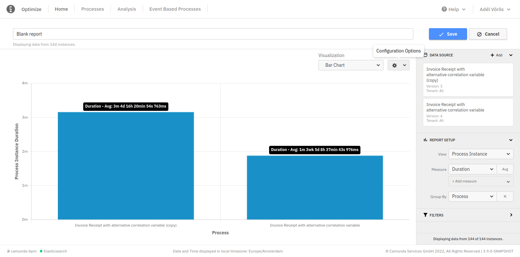Click the Avg aggregation button

[x=505, y=169]
